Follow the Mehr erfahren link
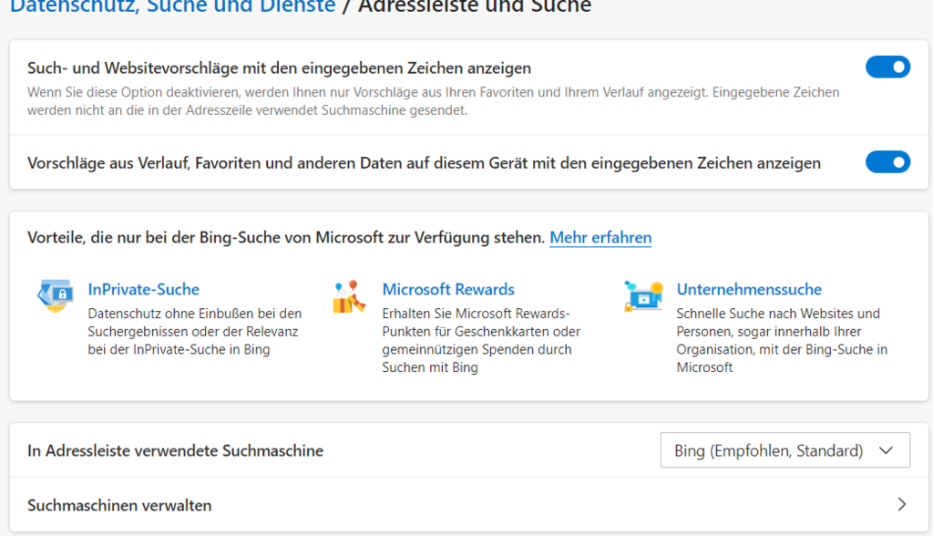Screen dimensions: 933x536 click(600, 238)
